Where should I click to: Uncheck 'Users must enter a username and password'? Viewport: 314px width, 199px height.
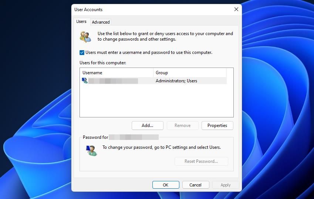[x=82, y=52]
